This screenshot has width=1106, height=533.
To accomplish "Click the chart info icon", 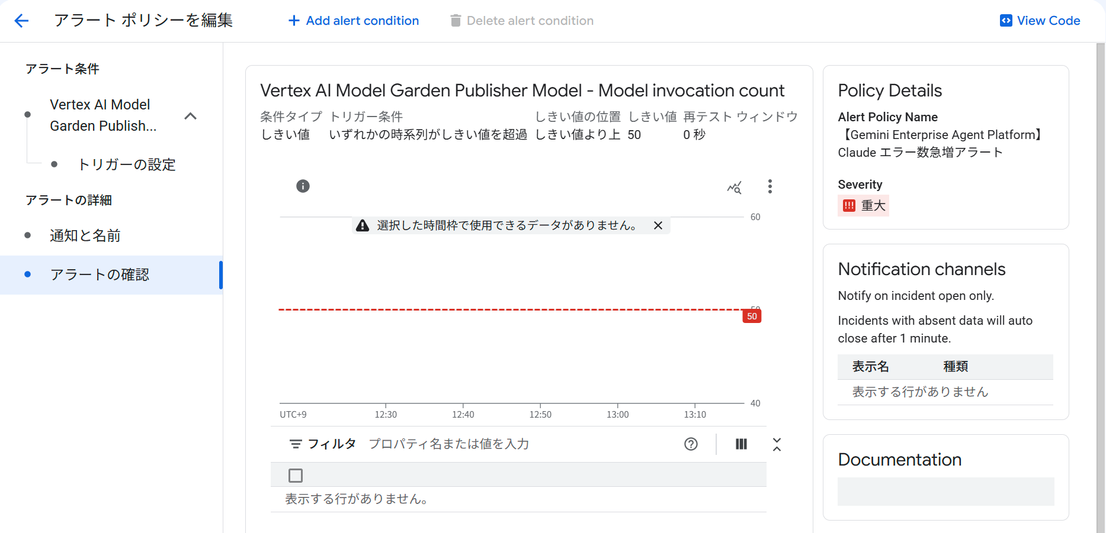I will 303,186.
